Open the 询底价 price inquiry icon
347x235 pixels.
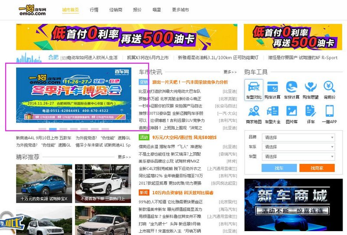coord(329,90)
